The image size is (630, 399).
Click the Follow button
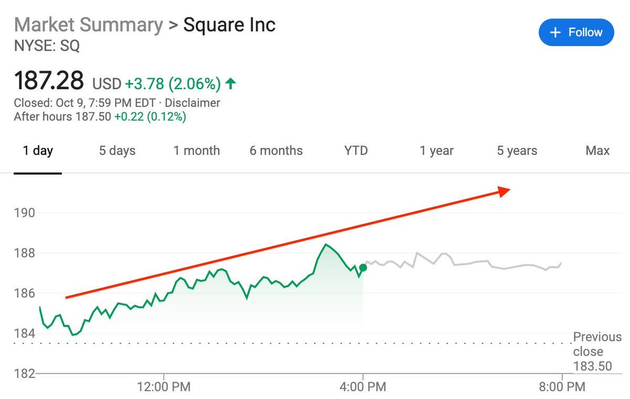pos(576,33)
